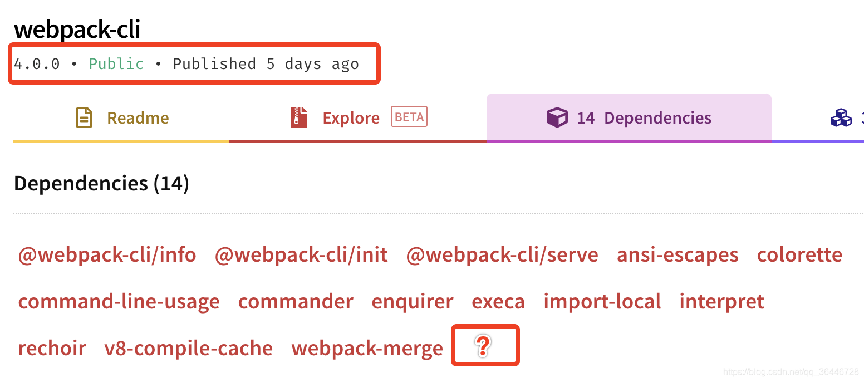Click the Dependents cubes icon
The height and width of the screenshot is (382, 864).
tap(841, 117)
